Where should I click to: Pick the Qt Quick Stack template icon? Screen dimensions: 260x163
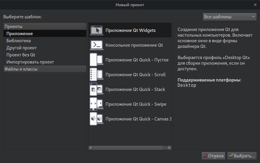click(x=97, y=89)
